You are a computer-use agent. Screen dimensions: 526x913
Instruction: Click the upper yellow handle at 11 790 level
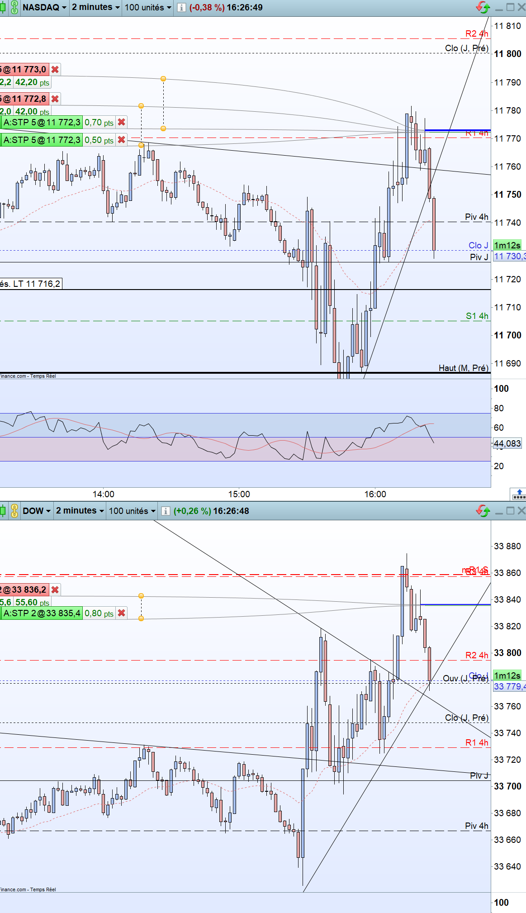[x=163, y=79]
